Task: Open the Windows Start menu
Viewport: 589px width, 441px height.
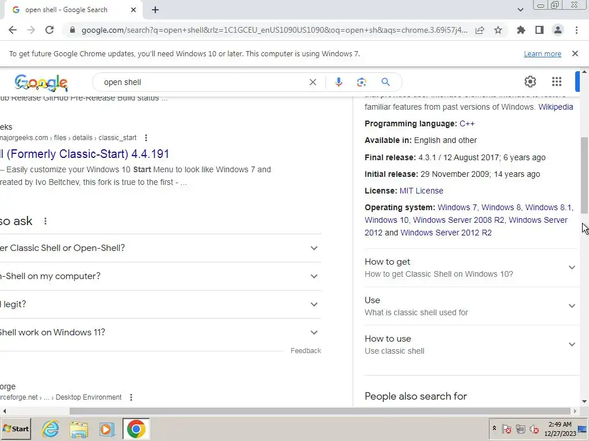Action: 16,428
